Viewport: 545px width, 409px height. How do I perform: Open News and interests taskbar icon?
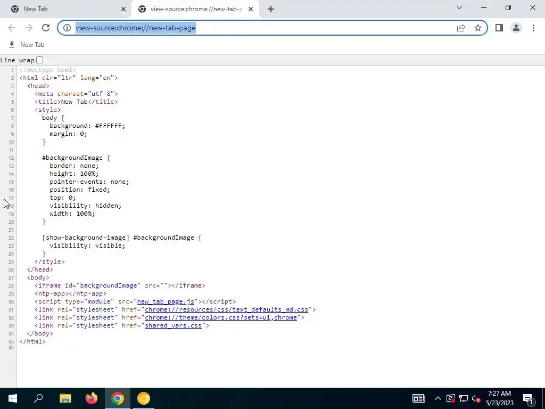coord(418,398)
